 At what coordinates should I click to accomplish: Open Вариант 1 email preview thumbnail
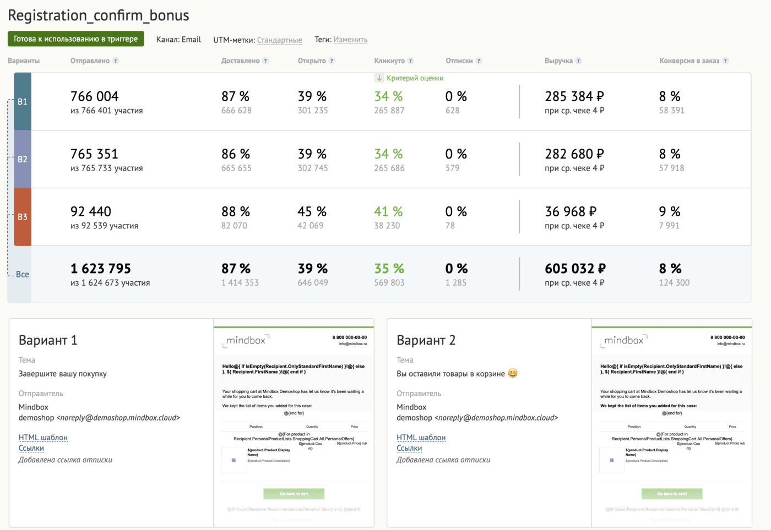pos(294,423)
